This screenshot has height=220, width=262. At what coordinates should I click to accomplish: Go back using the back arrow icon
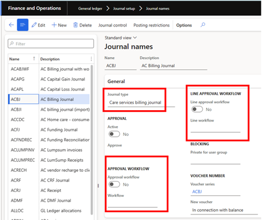[x=11, y=25]
